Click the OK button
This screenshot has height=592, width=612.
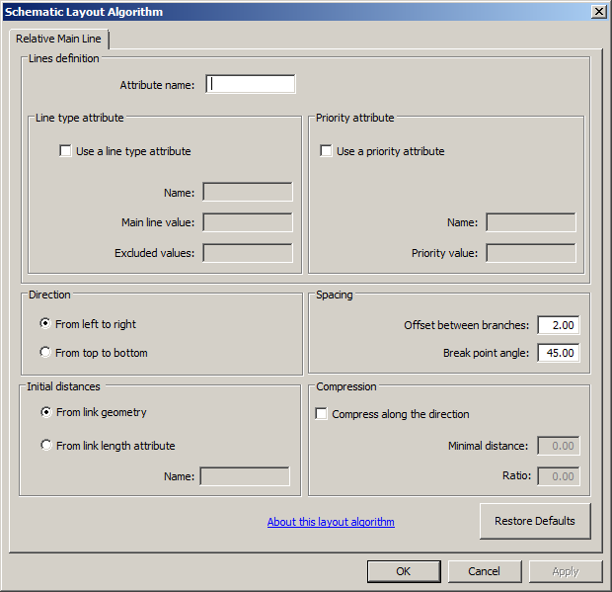404,571
